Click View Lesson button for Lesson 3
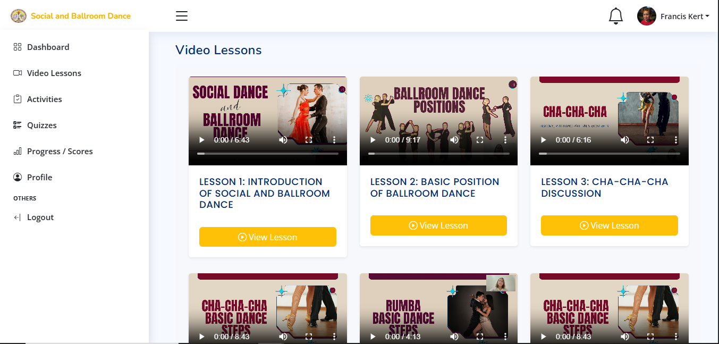The height and width of the screenshot is (344, 719). coord(609,225)
